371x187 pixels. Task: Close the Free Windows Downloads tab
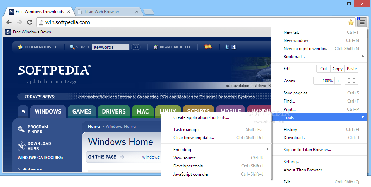tap(68, 12)
